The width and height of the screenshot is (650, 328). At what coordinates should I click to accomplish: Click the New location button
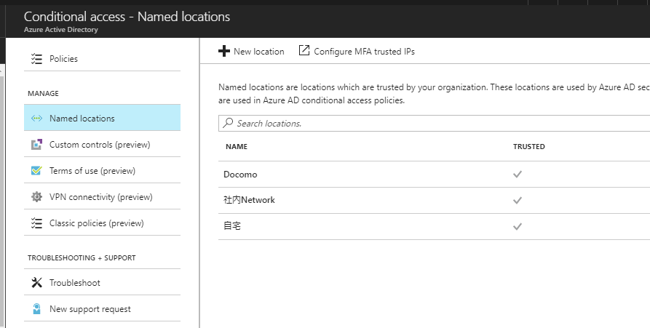[x=251, y=52]
